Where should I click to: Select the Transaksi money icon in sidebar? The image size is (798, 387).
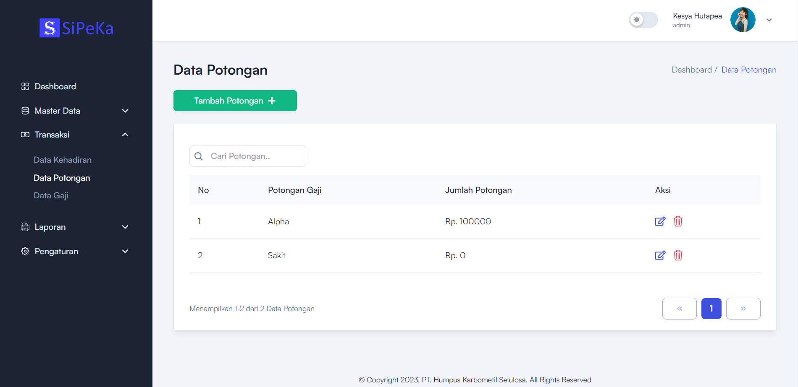25,135
